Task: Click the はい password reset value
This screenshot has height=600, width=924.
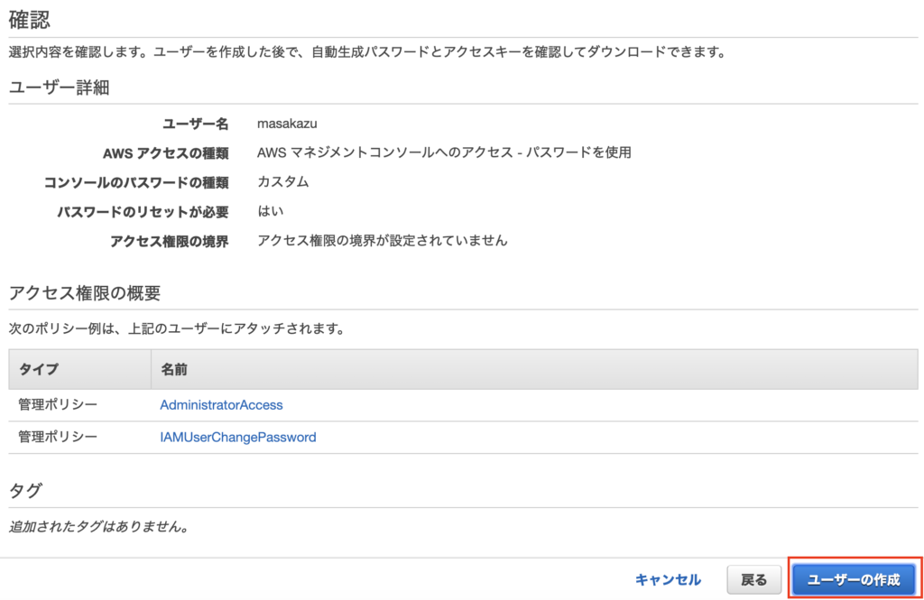Action: [271, 211]
